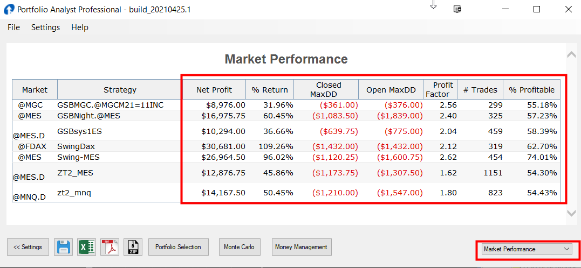Export results with the Excel icon
This screenshot has width=581, height=268.
coord(86,247)
